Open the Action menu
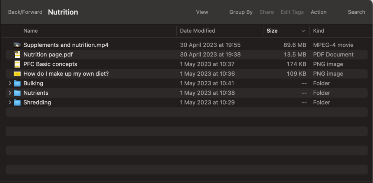Image resolution: width=373 pixels, height=183 pixels. 318,12
